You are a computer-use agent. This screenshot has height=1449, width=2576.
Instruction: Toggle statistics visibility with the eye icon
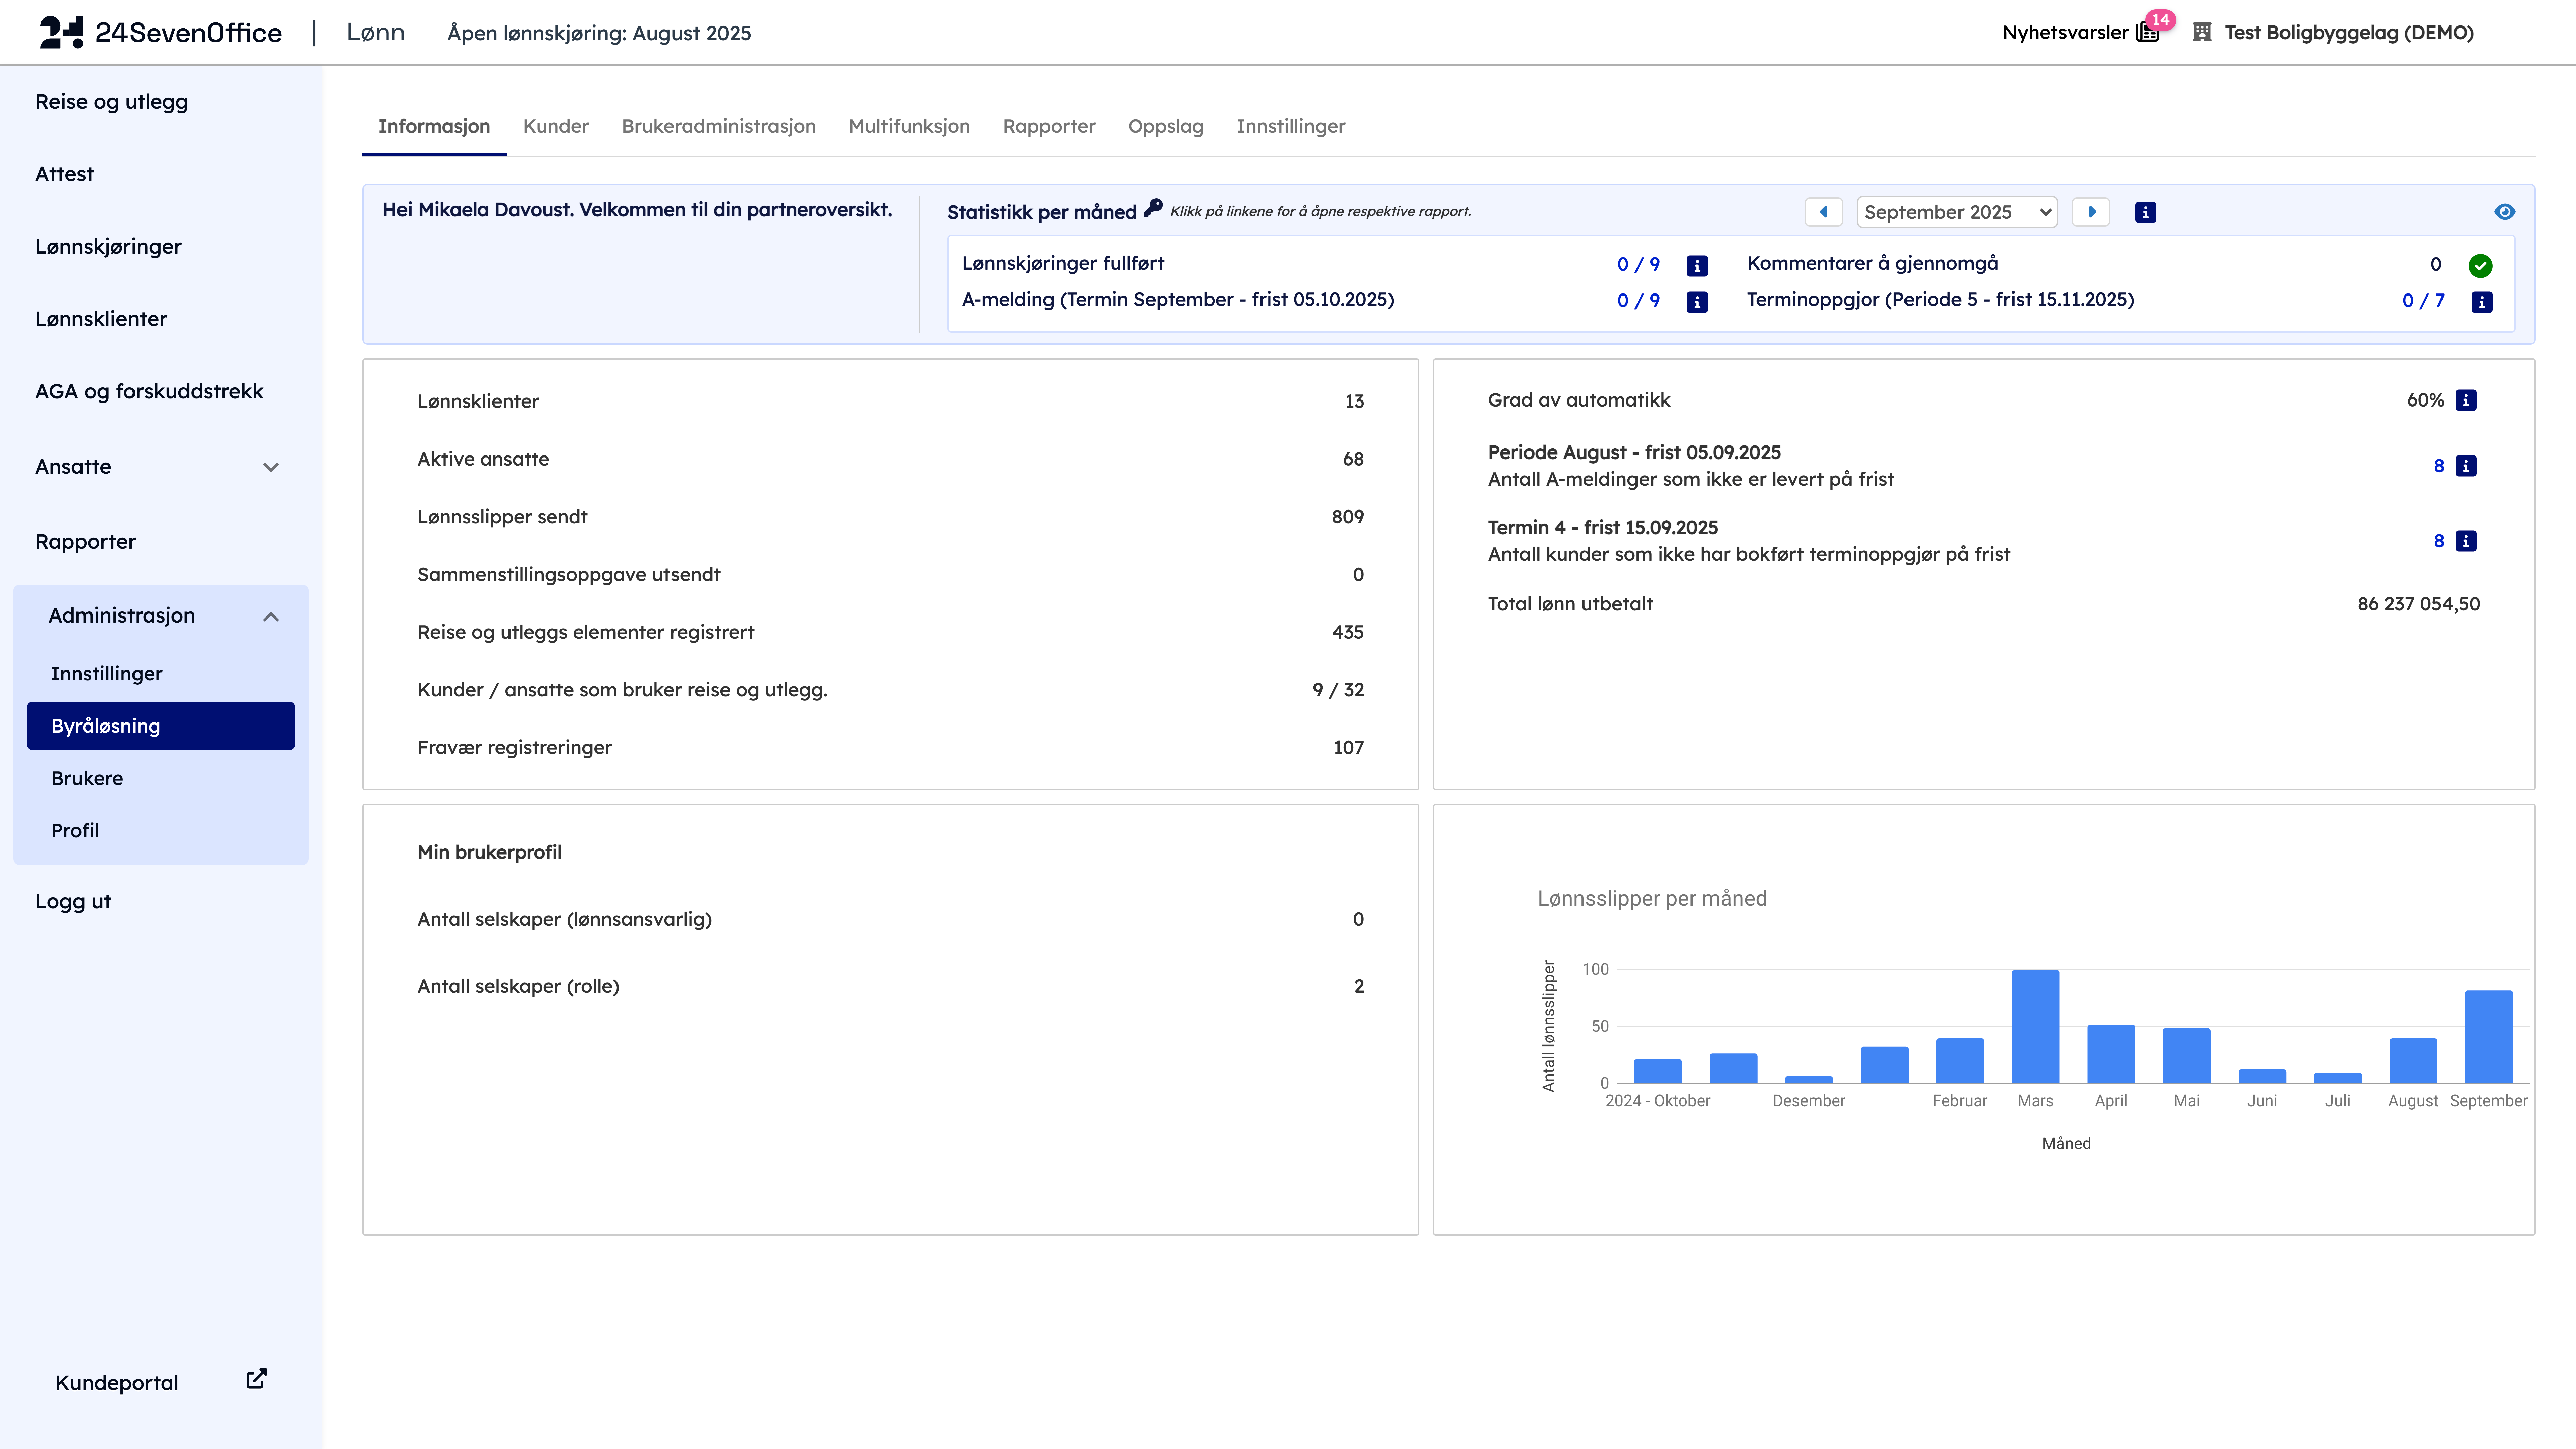pos(2504,212)
